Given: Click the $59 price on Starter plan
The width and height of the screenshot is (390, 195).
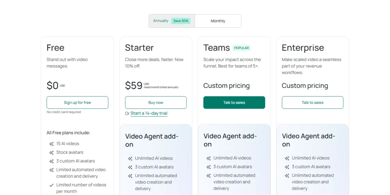Looking at the screenshot, I should 134,86.
